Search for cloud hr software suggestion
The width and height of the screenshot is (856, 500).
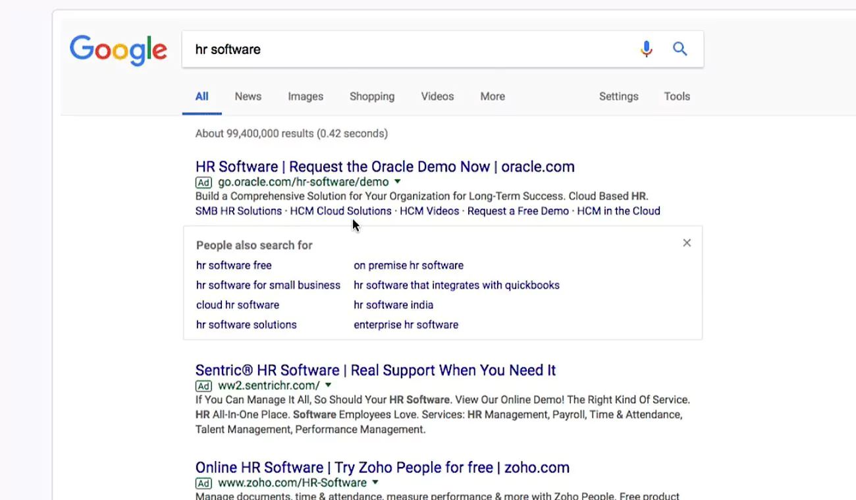(238, 305)
